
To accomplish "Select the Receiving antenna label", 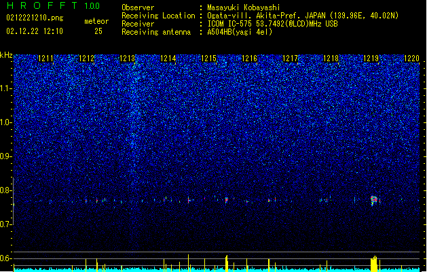I will (x=156, y=32).
